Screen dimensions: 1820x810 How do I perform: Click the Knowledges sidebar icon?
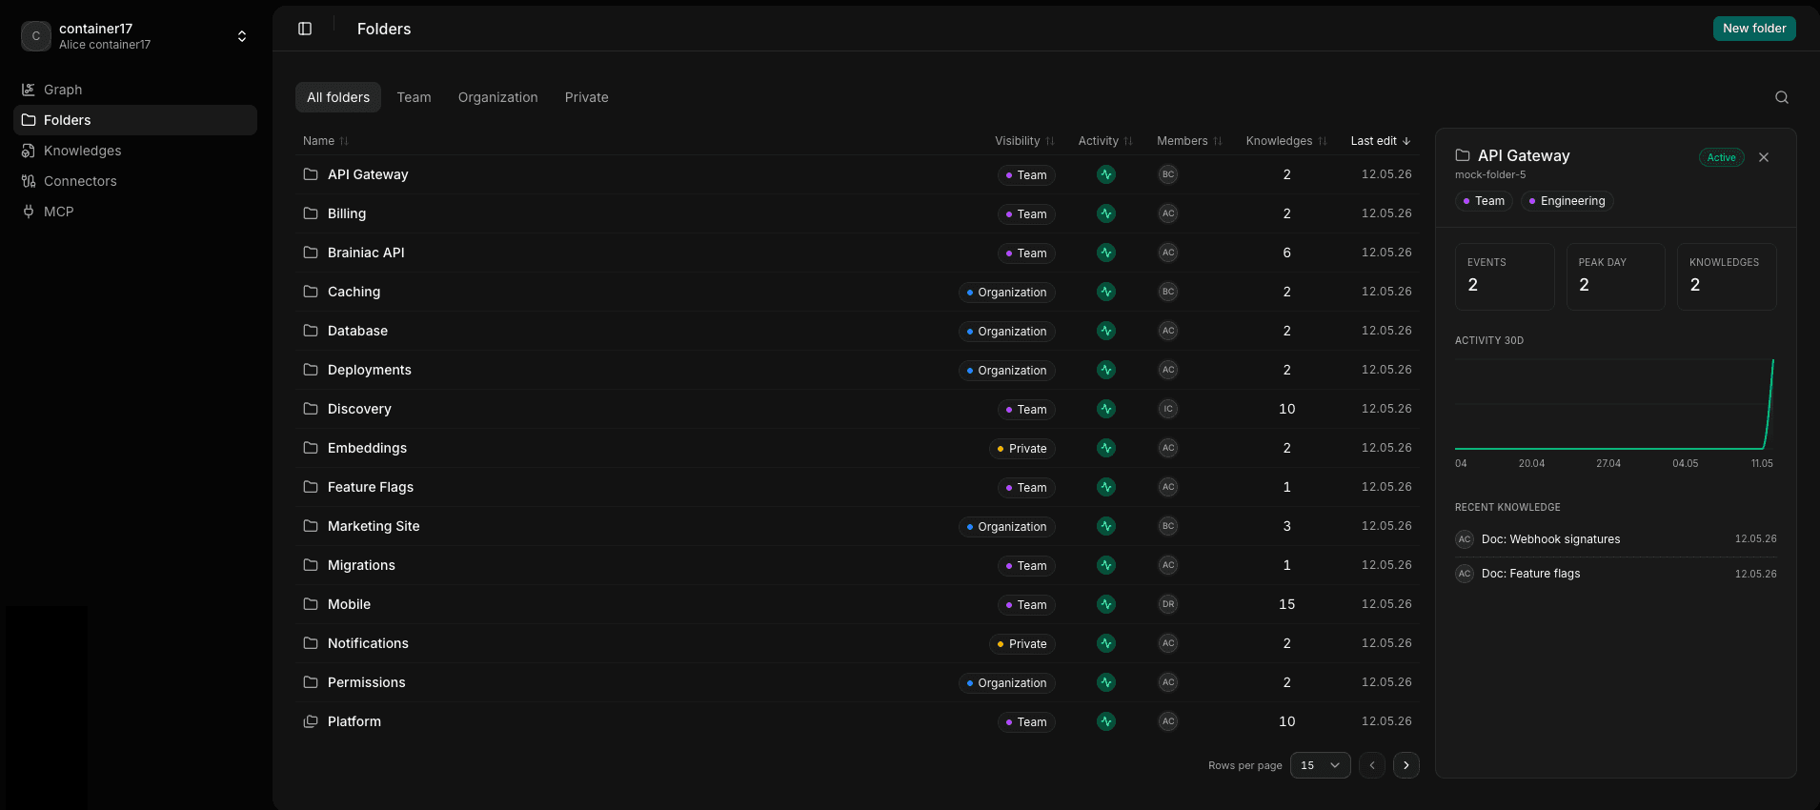point(29,151)
